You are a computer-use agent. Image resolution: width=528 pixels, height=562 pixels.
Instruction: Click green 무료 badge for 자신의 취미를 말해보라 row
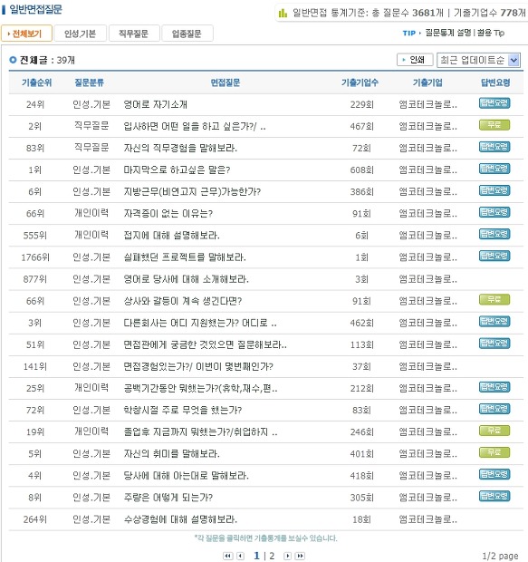pyautogui.click(x=494, y=452)
